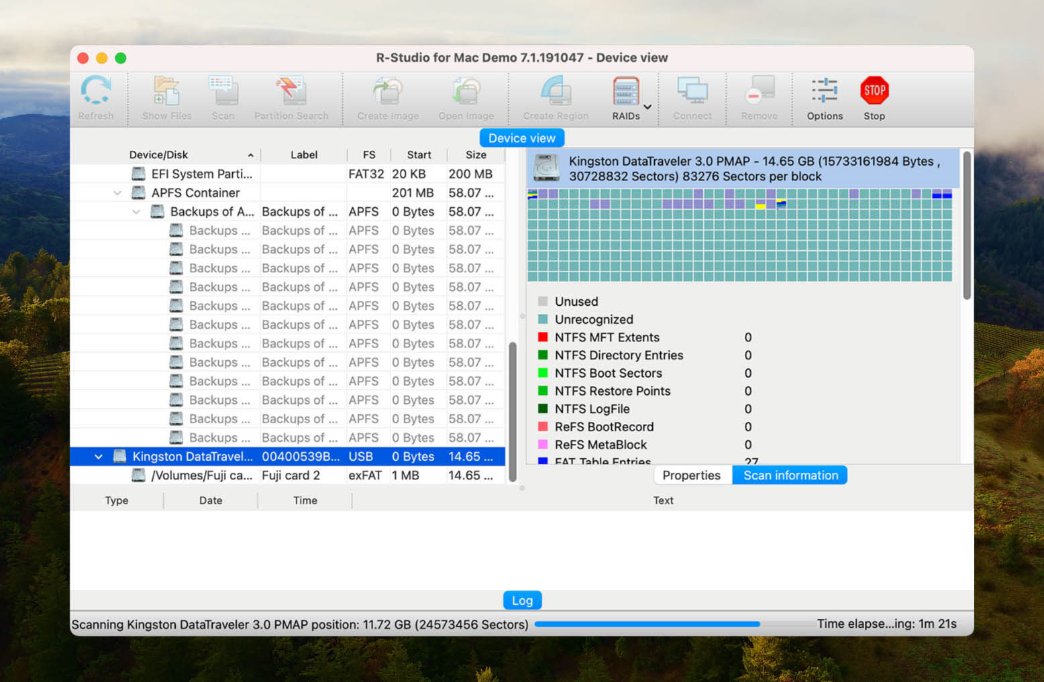Open the Log panel
Image resolution: width=1044 pixels, height=682 pixels.
(x=521, y=600)
